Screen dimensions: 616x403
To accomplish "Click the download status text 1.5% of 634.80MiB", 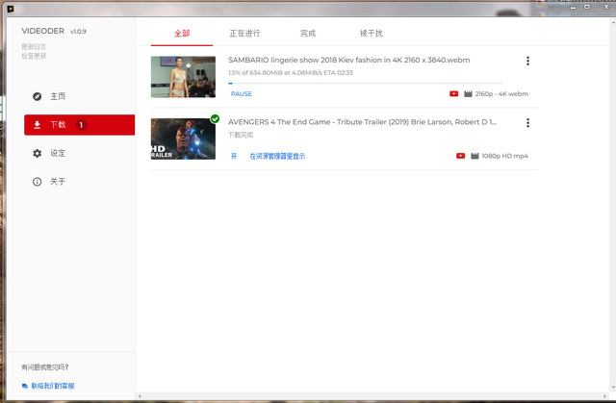I will click(x=291, y=72).
